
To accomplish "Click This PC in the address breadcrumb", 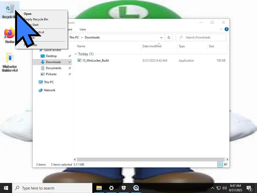I will point(74,37).
